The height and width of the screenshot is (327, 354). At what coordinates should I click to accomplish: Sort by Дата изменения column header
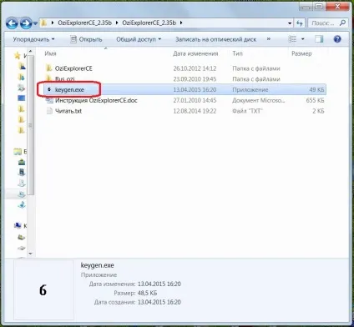click(195, 53)
